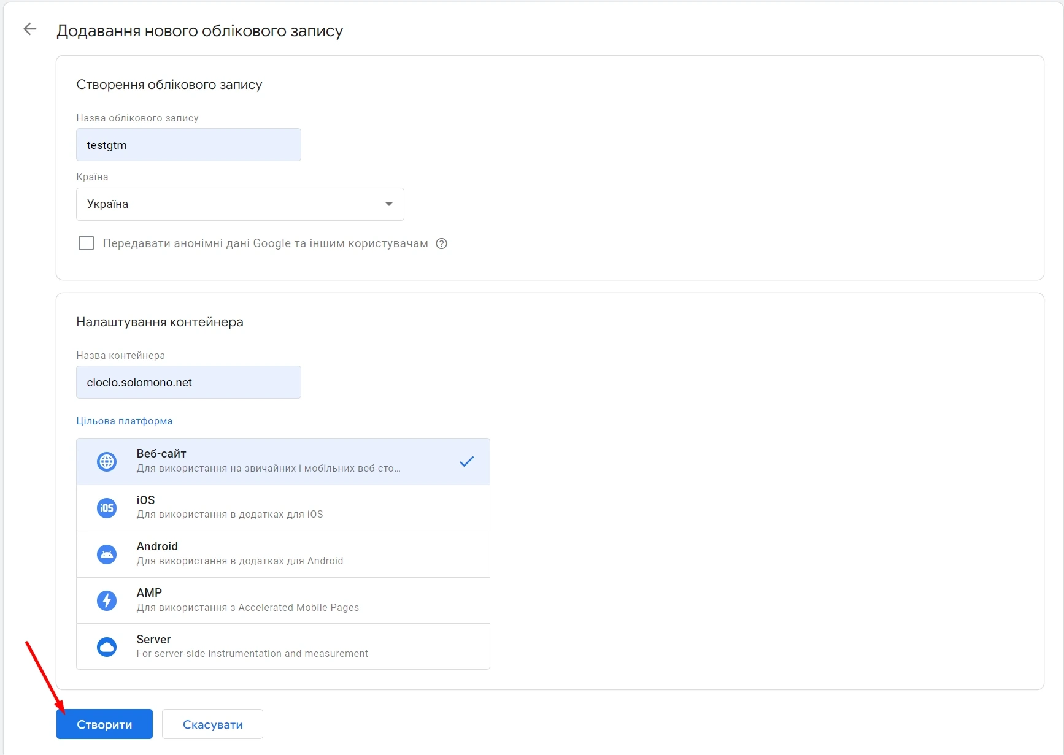This screenshot has height=755, width=1064.
Task: Select the iOS target platform option
Action: [283, 508]
